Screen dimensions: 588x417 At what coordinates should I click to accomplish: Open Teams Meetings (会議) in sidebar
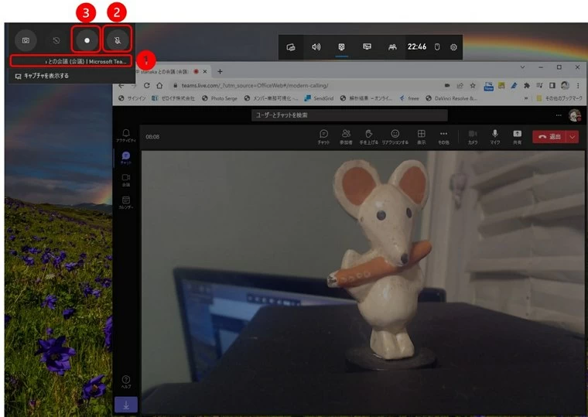coord(126,180)
